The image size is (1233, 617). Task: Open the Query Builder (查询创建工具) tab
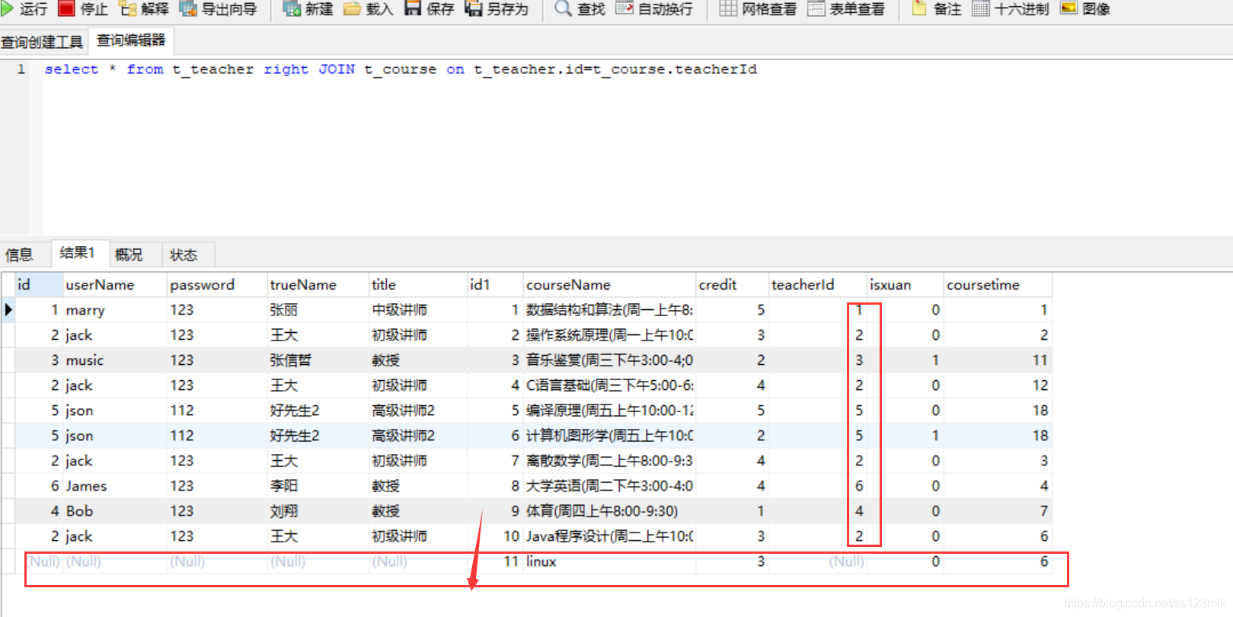(42, 42)
